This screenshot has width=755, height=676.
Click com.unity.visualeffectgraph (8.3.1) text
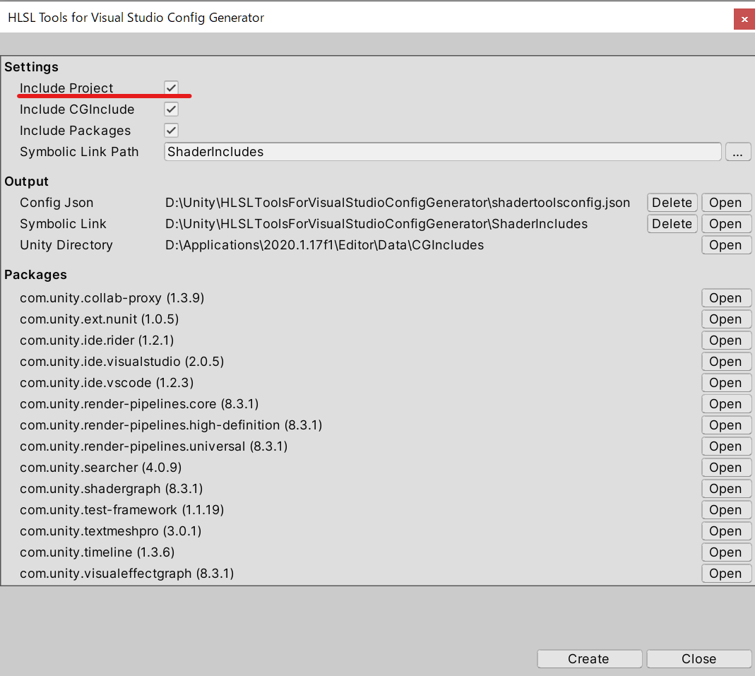tap(126, 574)
